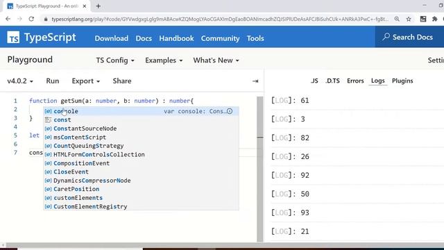Image resolution: width=444 pixels, height=250 pixels.
Task: Open the v4.0.2 version dropdown
Action: point(20,81)
